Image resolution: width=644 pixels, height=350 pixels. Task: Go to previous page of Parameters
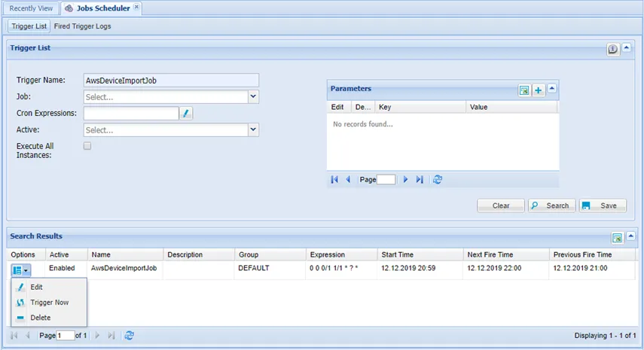click(x=348, y=179)
